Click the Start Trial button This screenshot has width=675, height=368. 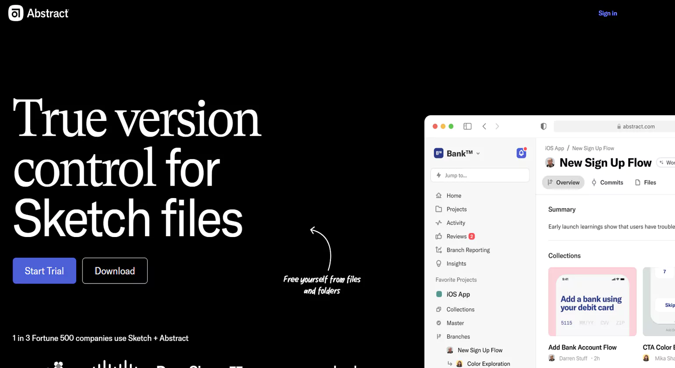(44, 271)
